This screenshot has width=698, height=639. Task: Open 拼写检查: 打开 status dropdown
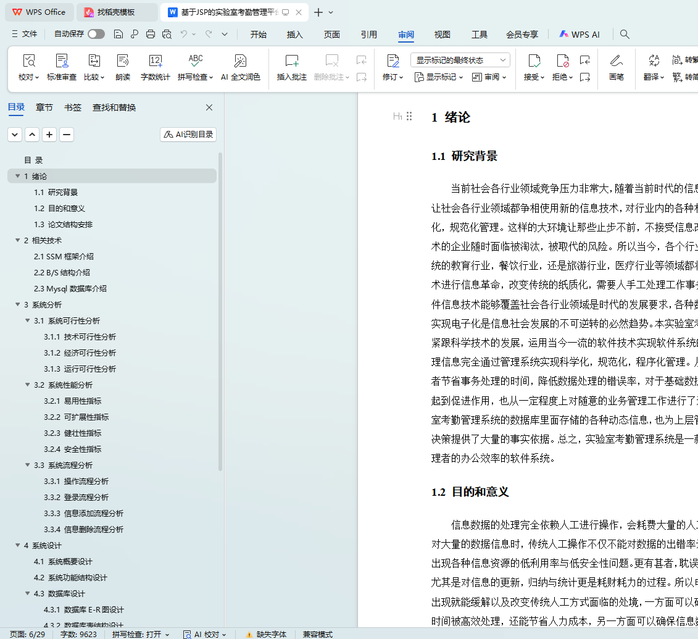[141, 634]
